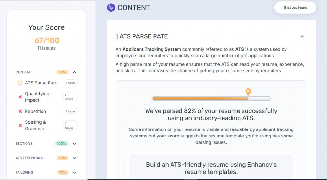Image resolution: width=327 pixels, height=180 pixels.
Task: Click the 60% Content score badge
Action: pyautogui.click(x=62, y=72)
